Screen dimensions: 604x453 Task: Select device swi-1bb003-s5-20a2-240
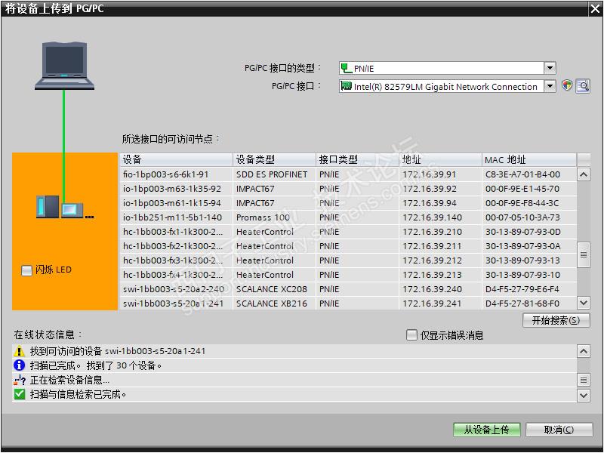pos(348,289)
